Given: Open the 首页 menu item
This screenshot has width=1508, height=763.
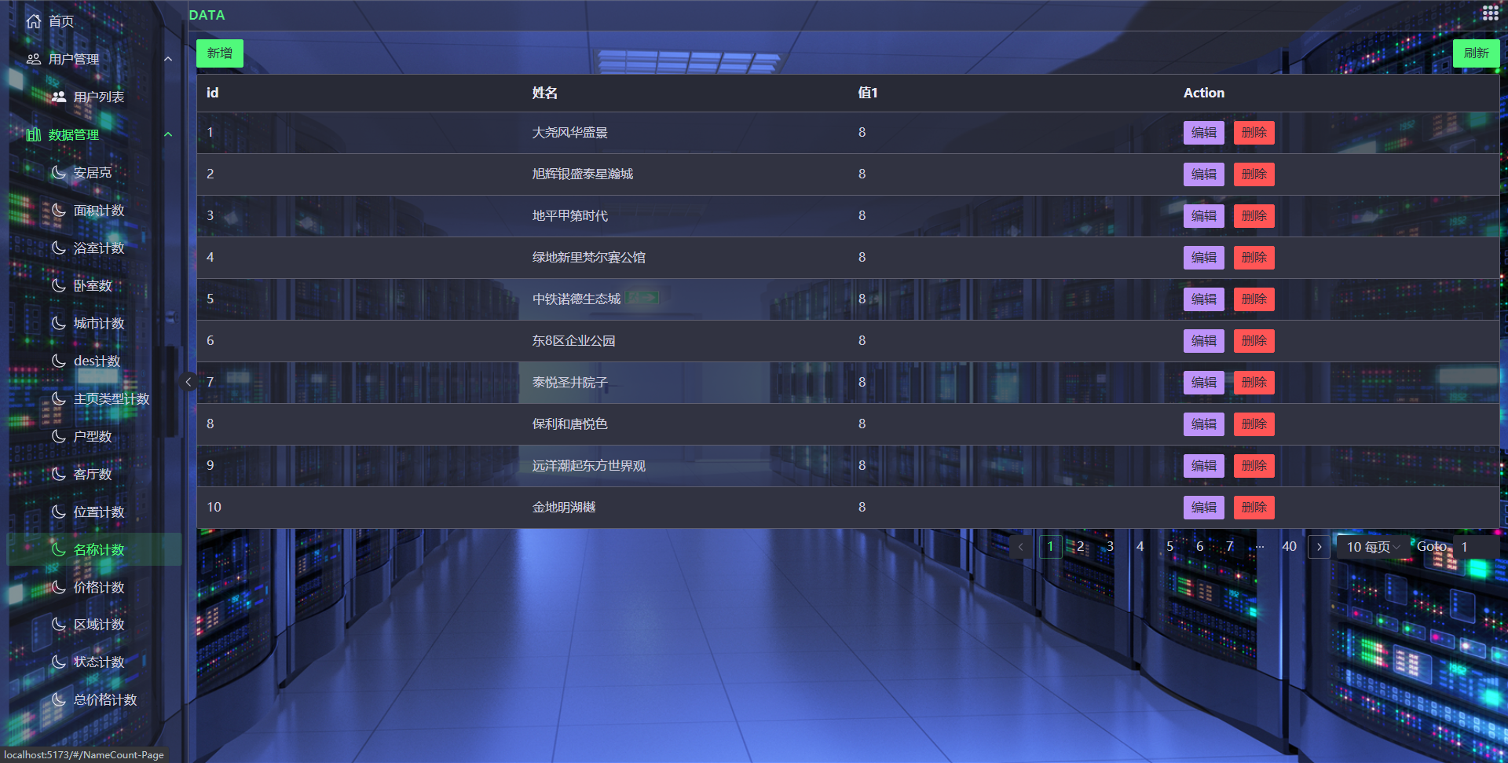Looking at the screenshot, I should pos(94,21).
